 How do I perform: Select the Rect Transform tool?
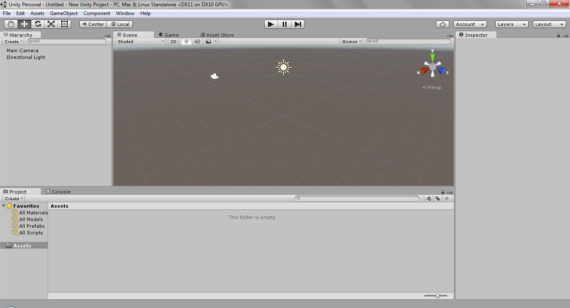tap(64, 24)
